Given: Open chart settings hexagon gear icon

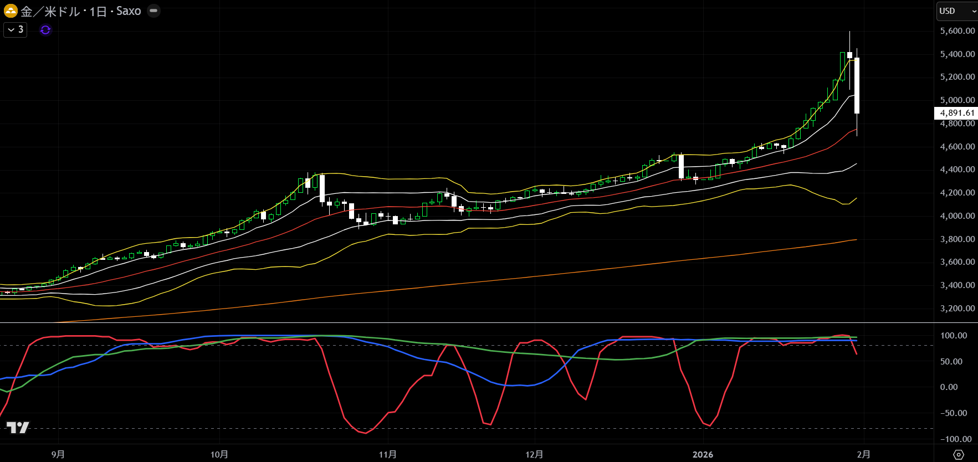Looking at the screenshot, I should coord(959,454).
